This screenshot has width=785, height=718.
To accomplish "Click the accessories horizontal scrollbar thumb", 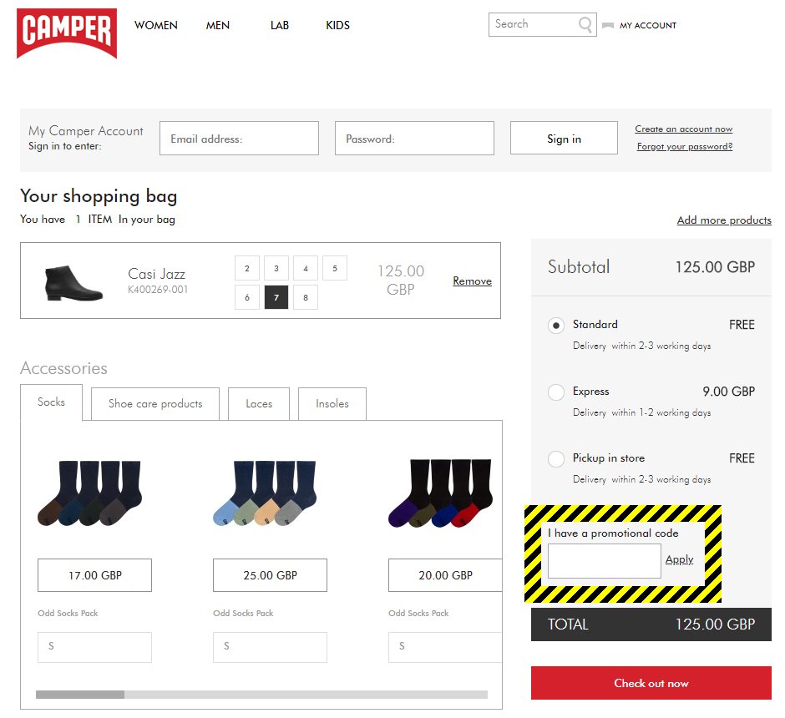I will tap(80, 695).
